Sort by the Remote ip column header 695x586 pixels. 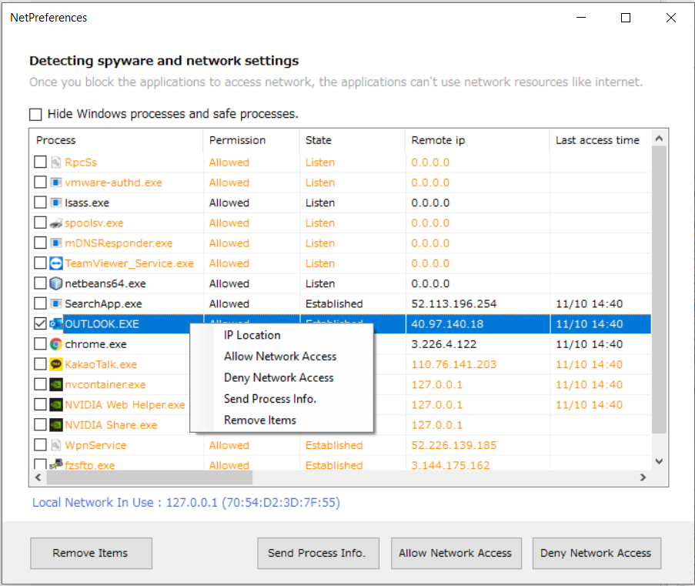click(477, 140)
